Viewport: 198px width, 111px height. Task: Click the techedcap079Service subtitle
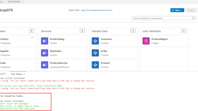(x=60, y=67)
